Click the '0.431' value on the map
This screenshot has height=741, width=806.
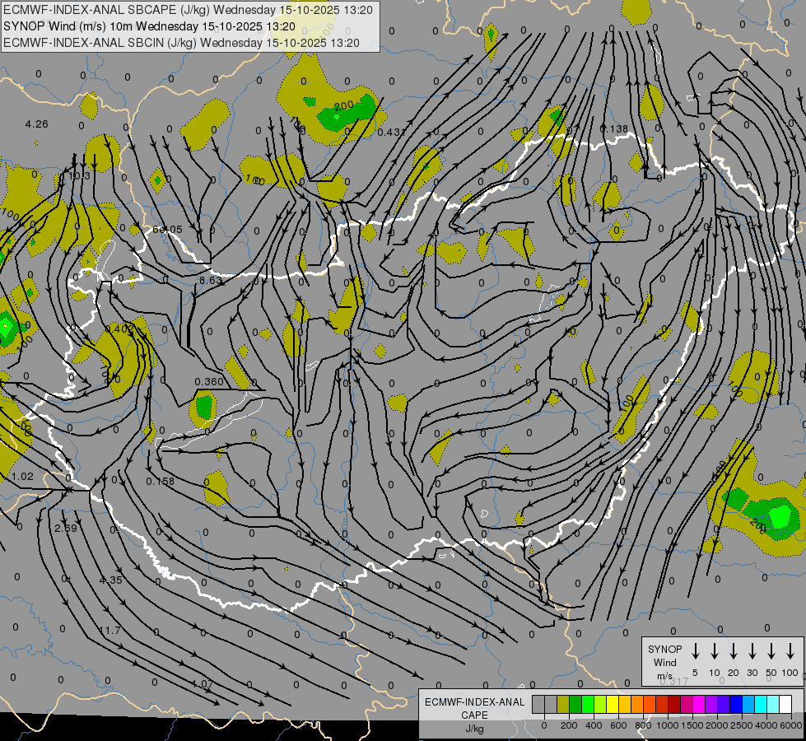coord(391,133)
